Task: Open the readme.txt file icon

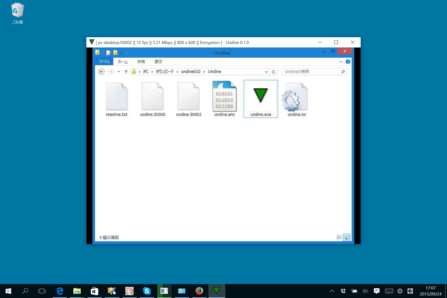Action: [116, 96]
